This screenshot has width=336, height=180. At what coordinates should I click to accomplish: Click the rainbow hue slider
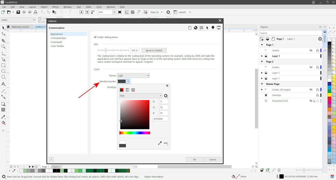(135, 133)
